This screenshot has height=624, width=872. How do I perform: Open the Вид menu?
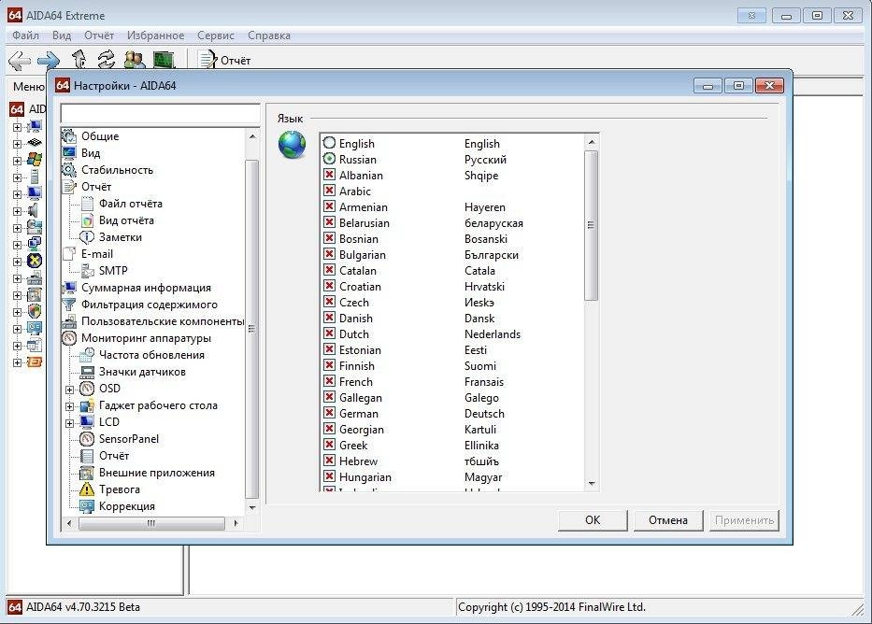pos(62,35)
